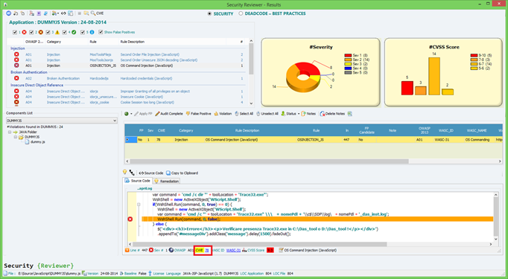Screen dimensions: 508x279
Task: Select the MooToolsJson rule row
Action: tap(127, 60)
